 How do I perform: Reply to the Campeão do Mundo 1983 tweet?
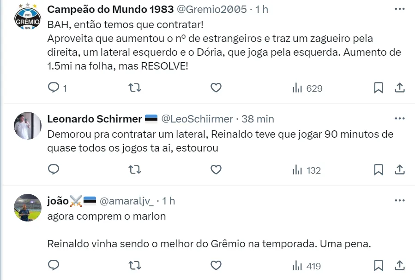54,88
